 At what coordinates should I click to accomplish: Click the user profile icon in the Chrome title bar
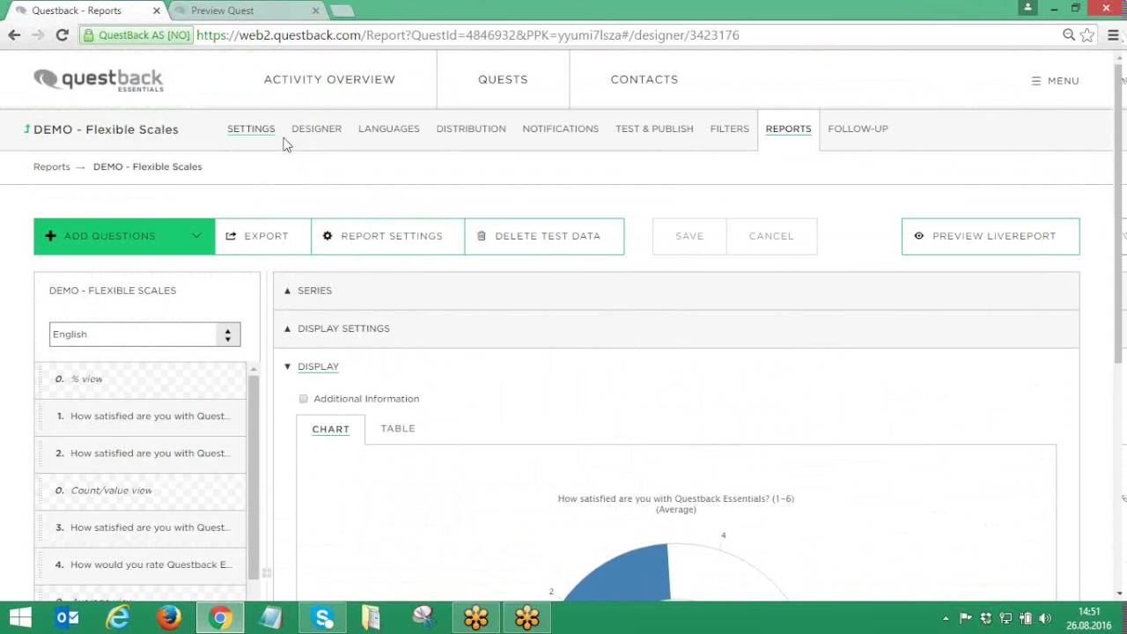click(x=1028, y=7)
